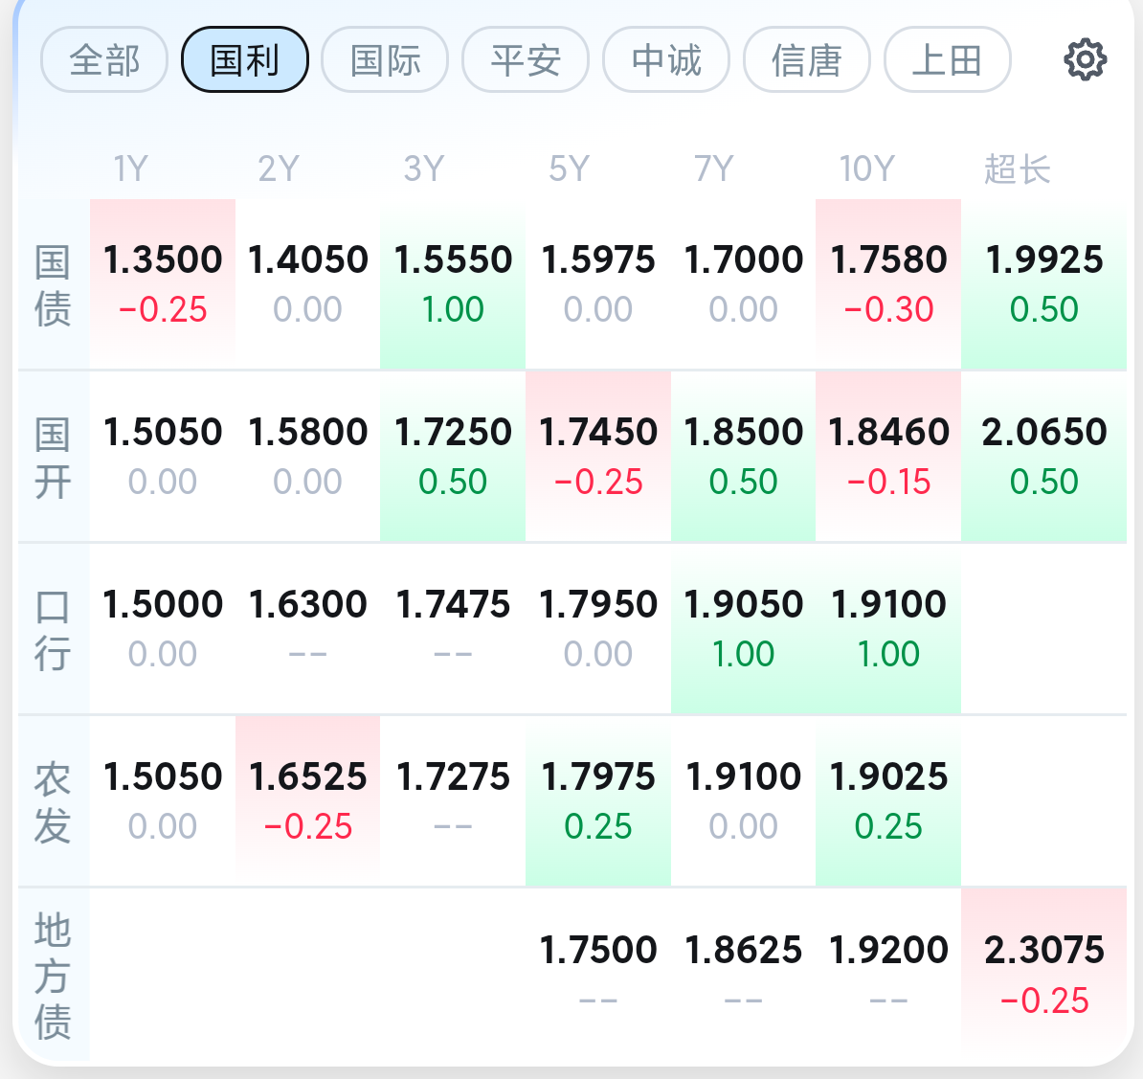The height and width of the screenshot is (1079, 1143).
Task: Open the settings gear icon
Action: point(1085,59)
